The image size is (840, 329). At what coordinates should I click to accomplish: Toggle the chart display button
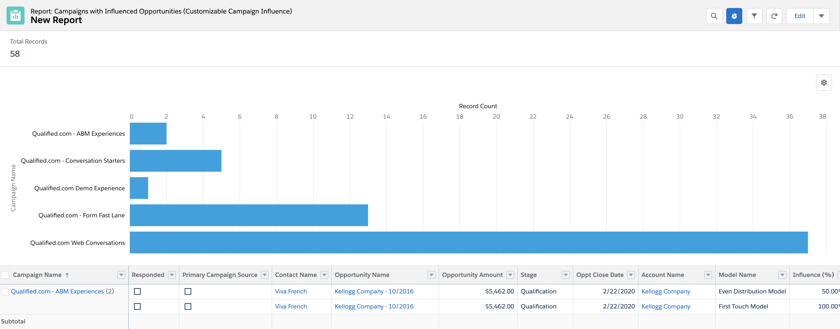point(734,16)
